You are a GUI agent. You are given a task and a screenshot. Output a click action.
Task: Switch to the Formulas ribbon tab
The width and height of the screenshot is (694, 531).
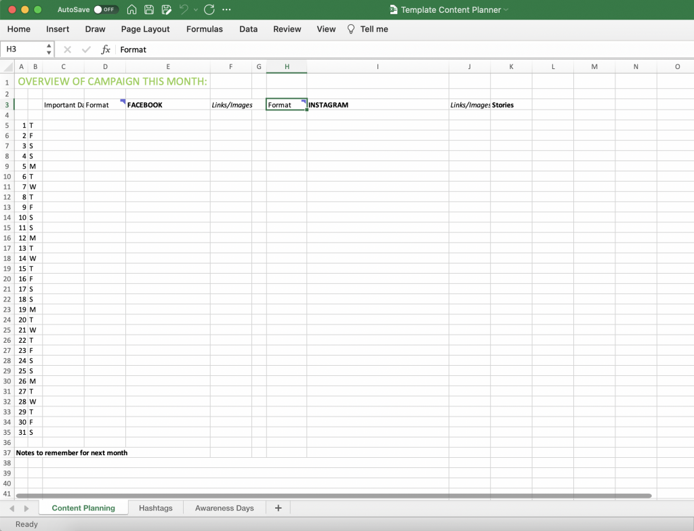point(205,29)
